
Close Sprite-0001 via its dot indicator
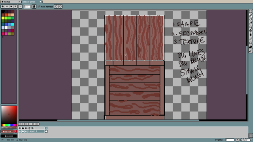40,2
